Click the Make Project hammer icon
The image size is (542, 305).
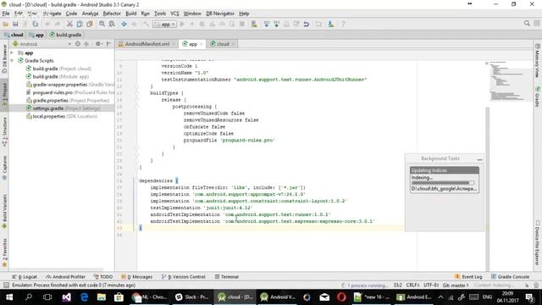pos(146,24)
